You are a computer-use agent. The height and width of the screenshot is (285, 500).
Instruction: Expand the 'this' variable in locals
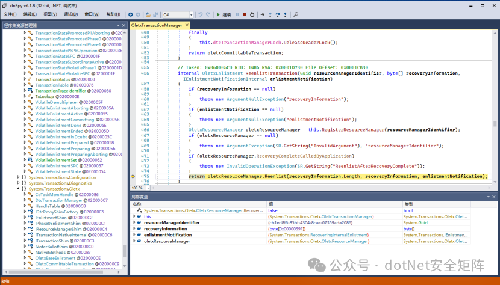click(x=134, y=216)
